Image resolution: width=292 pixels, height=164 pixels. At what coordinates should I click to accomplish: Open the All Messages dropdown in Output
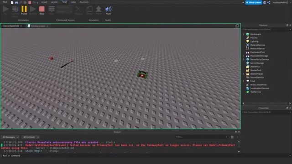click(10, 137)
